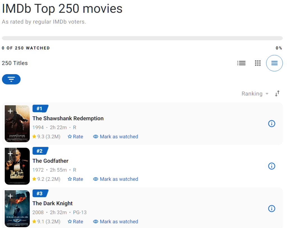Add The Godfather to watchlist
Screen dimensions: 287x228
10,154
